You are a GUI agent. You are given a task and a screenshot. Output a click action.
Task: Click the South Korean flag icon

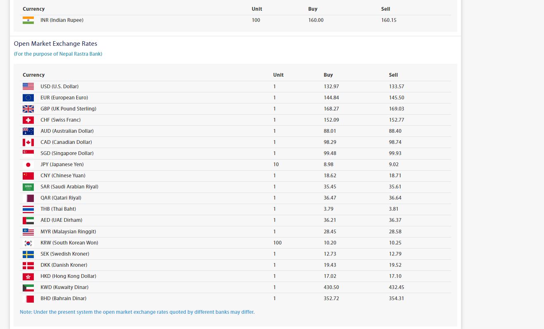(28, 243)
